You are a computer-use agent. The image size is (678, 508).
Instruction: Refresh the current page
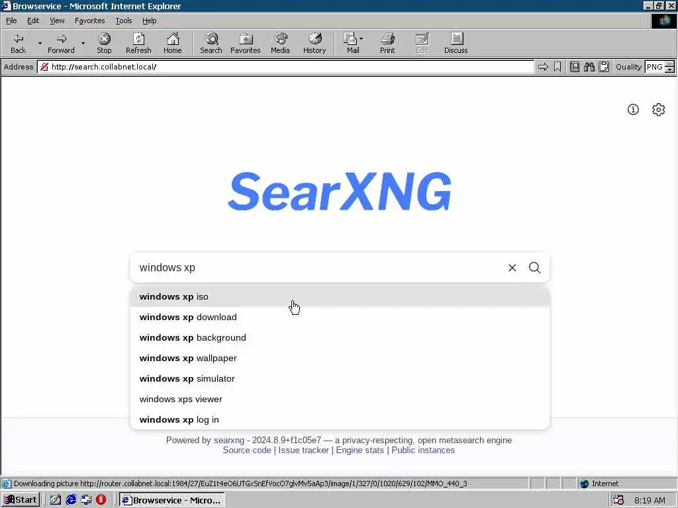pos(138,43)
